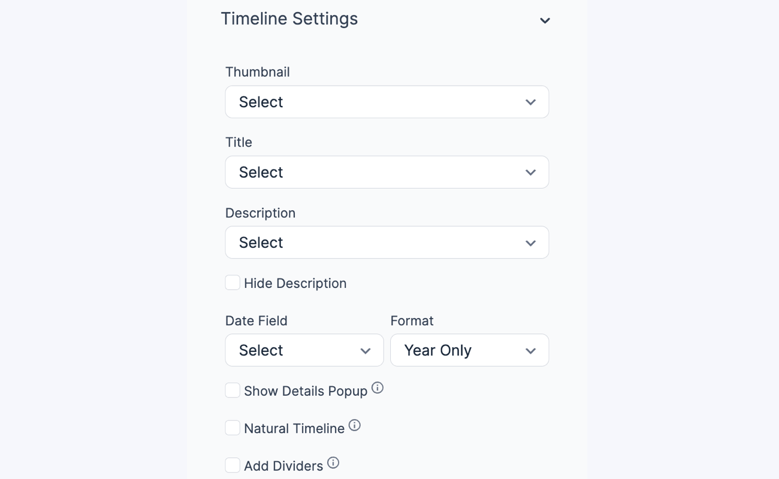The height and width of the screenshot is (479, 779).
Task: Open the Description Select dropdown
Action: pos(387,242)
